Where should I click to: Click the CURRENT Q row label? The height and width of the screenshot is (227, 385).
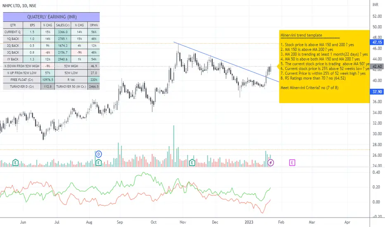tap(13, 32)
